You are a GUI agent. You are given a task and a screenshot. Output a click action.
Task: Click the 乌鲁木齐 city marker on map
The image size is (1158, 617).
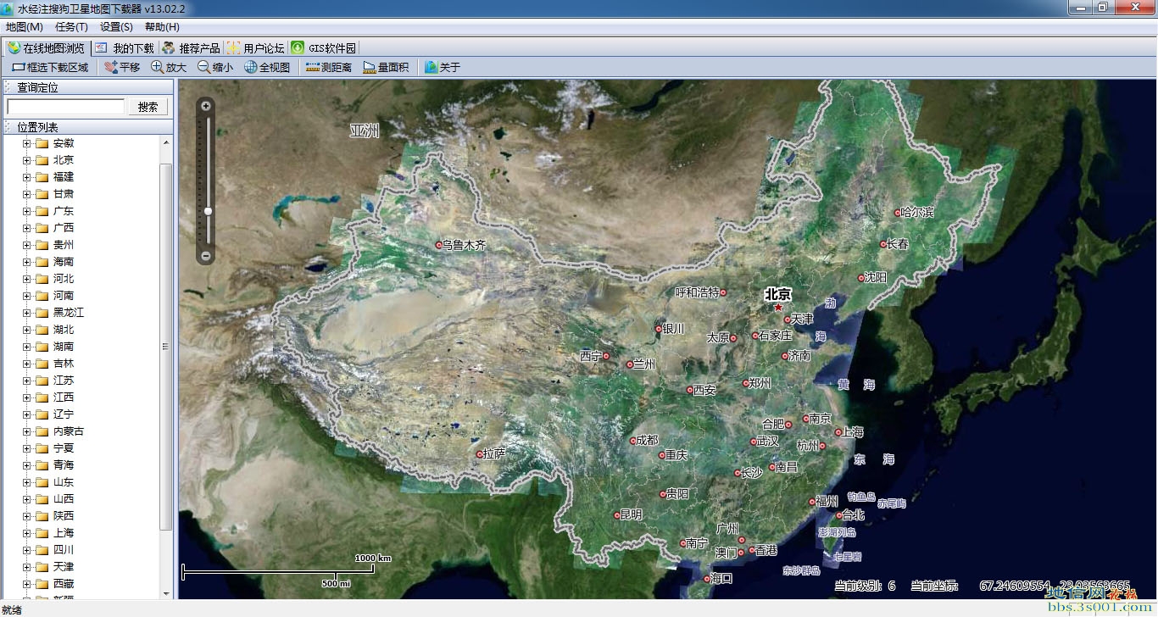439,245
